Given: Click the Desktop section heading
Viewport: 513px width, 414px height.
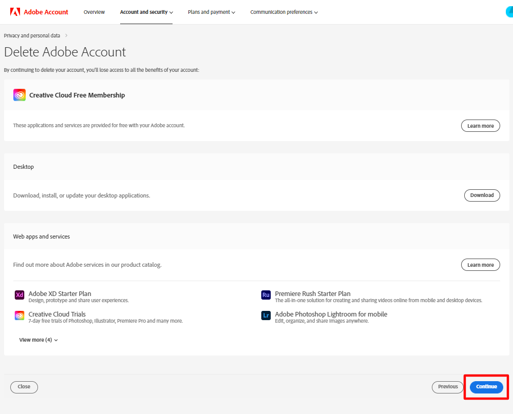Looking at the screenshot, I should 24,167.
